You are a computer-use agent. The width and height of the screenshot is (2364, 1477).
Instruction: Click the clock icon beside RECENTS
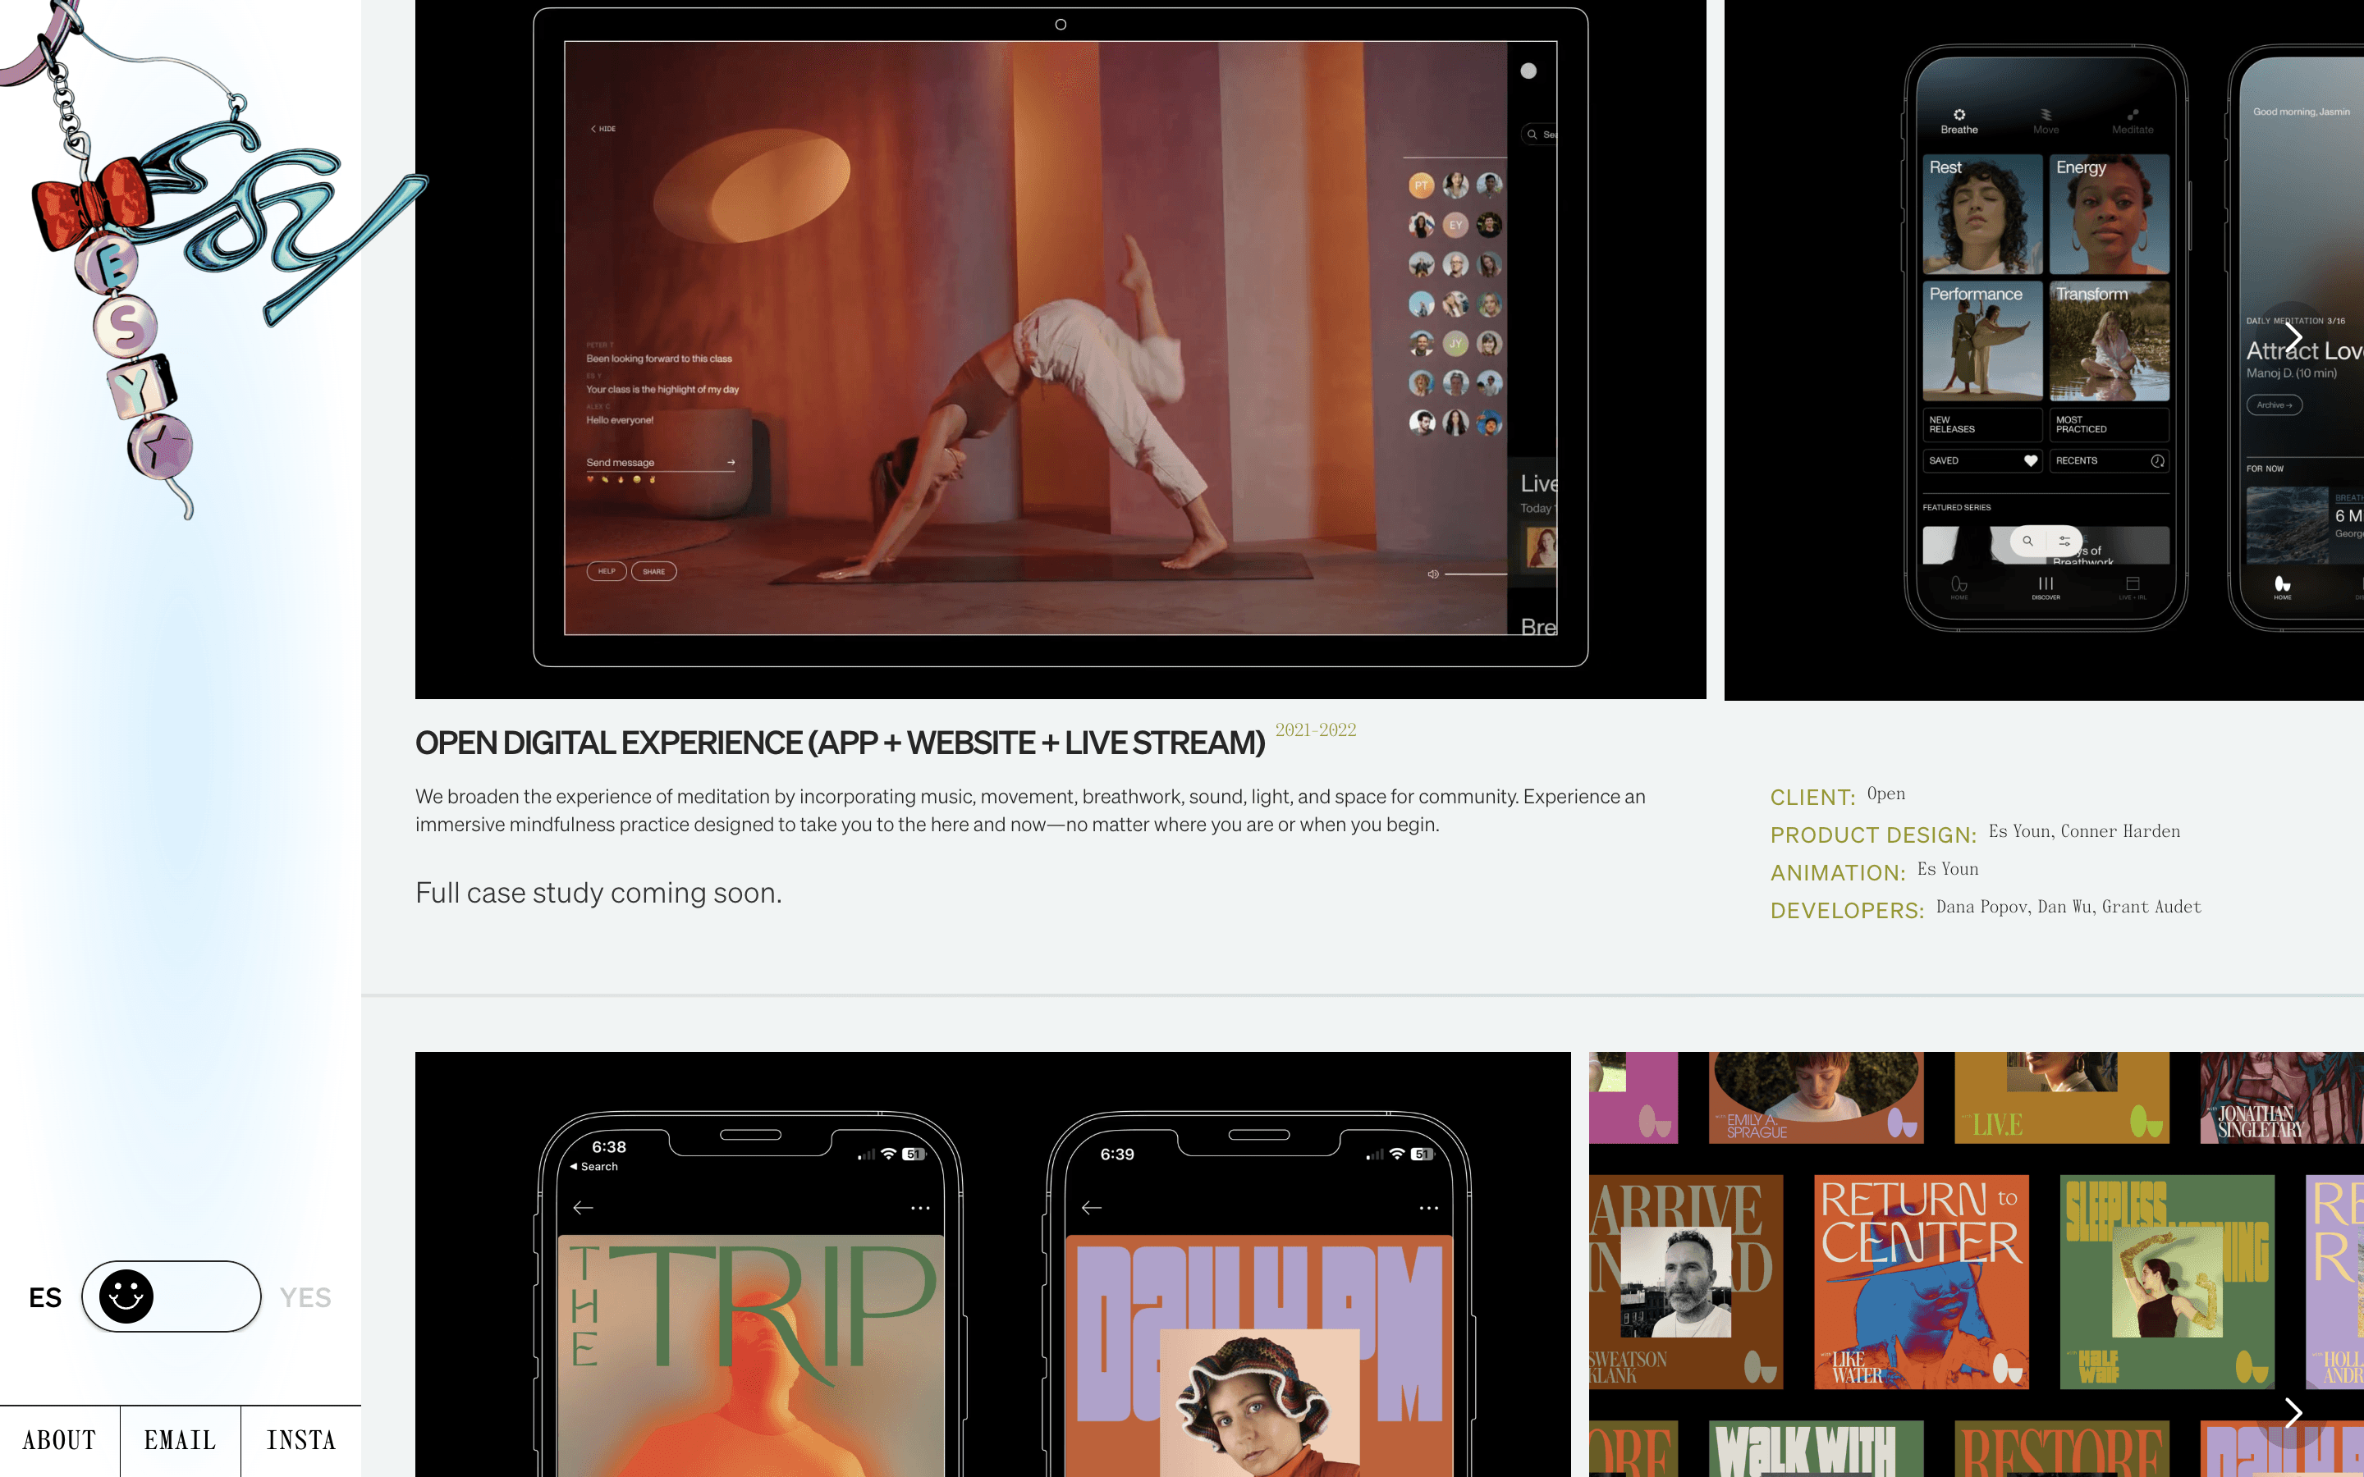coord(2157,460)
